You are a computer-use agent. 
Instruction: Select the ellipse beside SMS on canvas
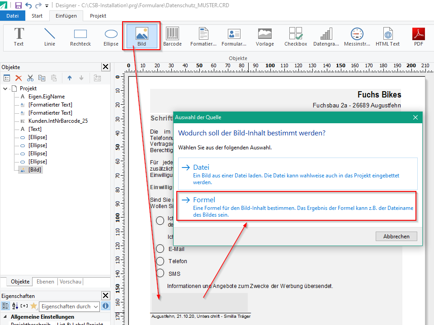point(160,273)
